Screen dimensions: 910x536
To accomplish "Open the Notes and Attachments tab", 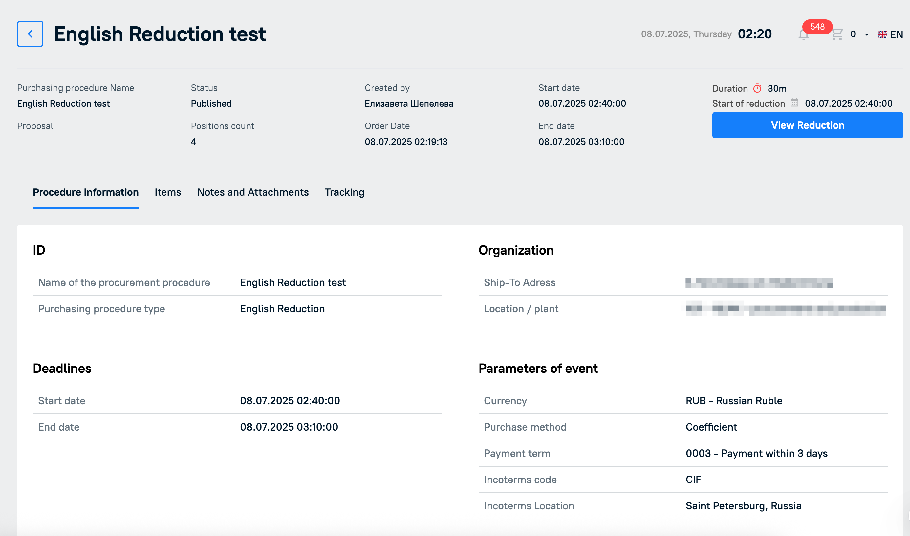I will click(x=253, y=192).
